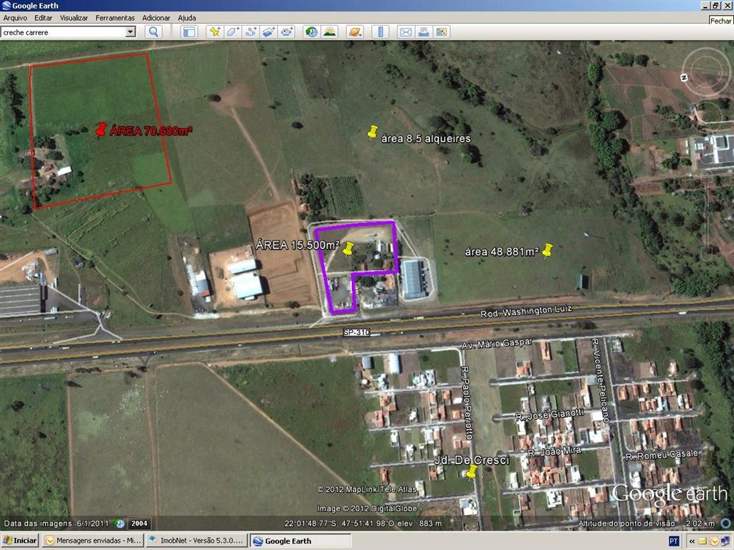Toggle sunlight across the landscape icon
Image resolution: width=734 pixels, height=550 pixels.
(x=329, y=32)
